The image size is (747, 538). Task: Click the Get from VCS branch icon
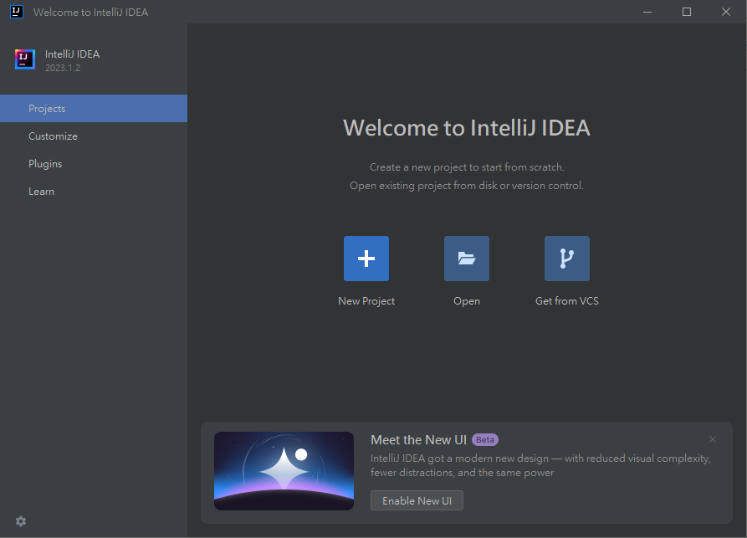click(567, 259)
